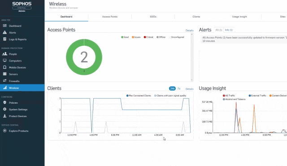Viewport: 287px width, 166px height.
Task: Click the System Settings gear icon
Action: click(x=5, y=109)
